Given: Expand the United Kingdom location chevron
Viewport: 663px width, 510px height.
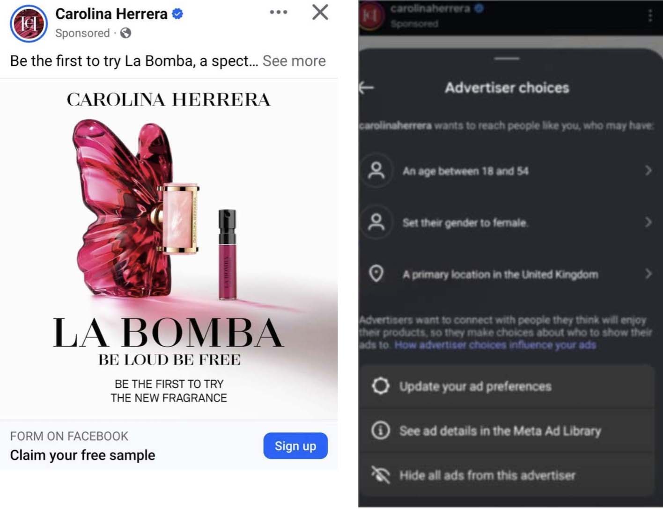Looking at the screenshot, I should (x=648, y=274).
